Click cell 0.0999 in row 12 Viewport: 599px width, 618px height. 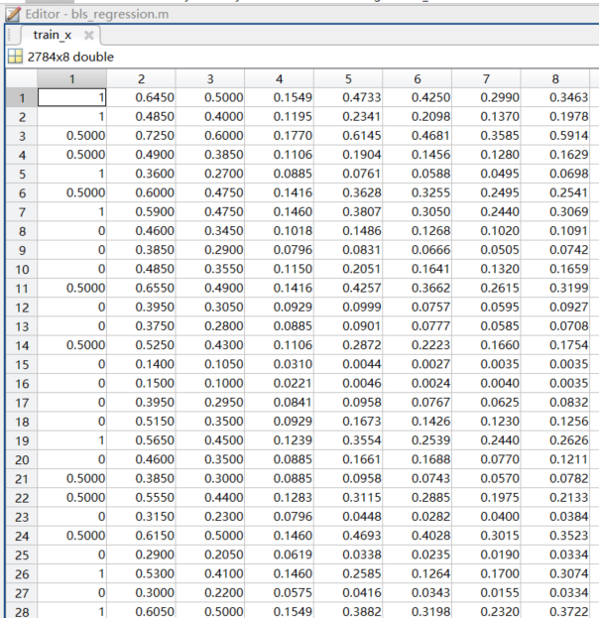point(348,308)
